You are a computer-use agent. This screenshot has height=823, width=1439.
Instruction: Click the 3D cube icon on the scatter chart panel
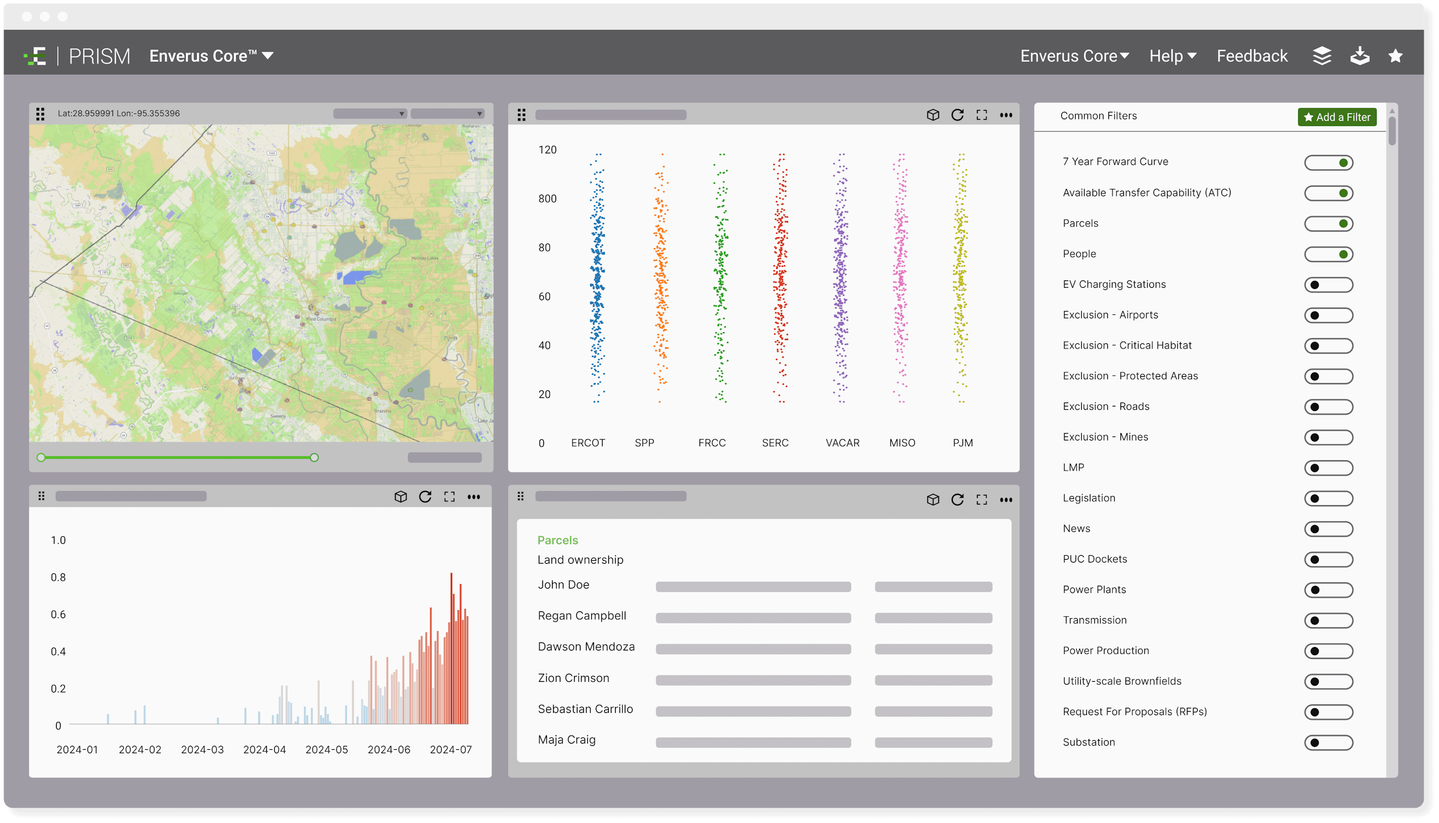933,114
